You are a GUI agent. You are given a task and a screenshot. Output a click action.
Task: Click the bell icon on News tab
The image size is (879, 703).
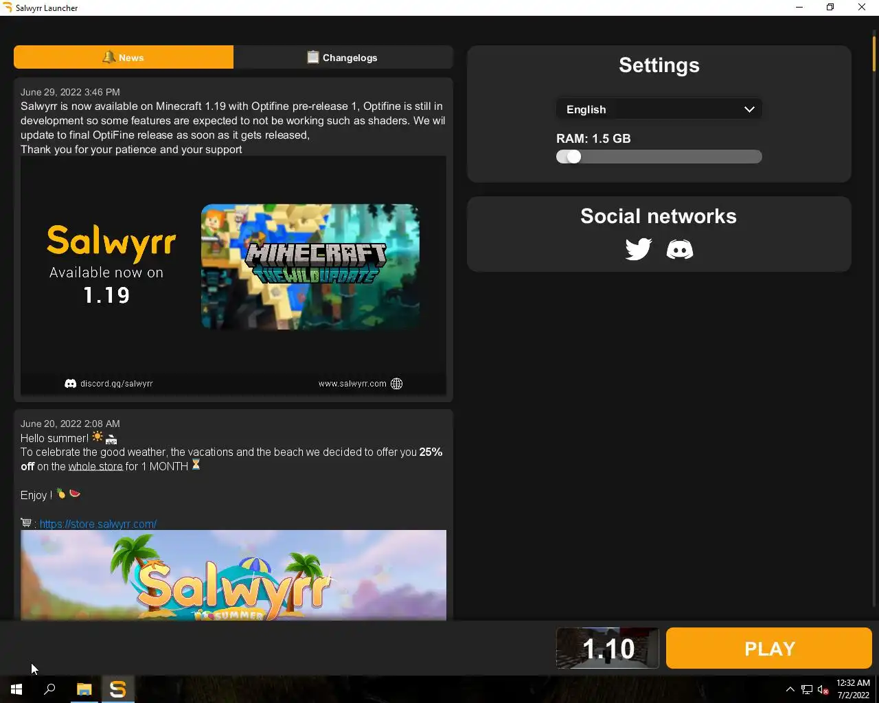point(109,57)
